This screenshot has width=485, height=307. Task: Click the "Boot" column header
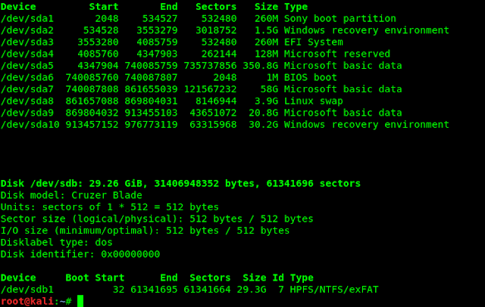77,278
